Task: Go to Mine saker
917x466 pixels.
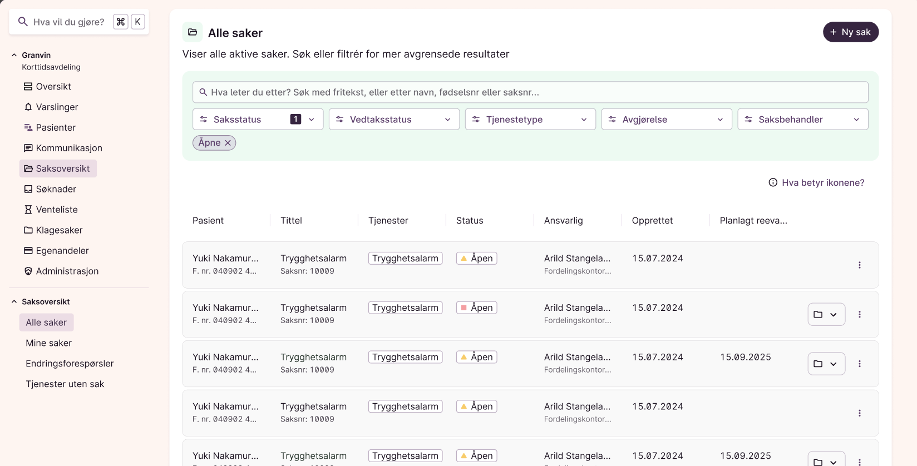Action: (48, 343)
